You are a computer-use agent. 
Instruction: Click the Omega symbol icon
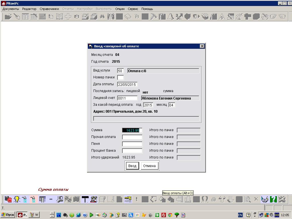[x=205, y=199]
